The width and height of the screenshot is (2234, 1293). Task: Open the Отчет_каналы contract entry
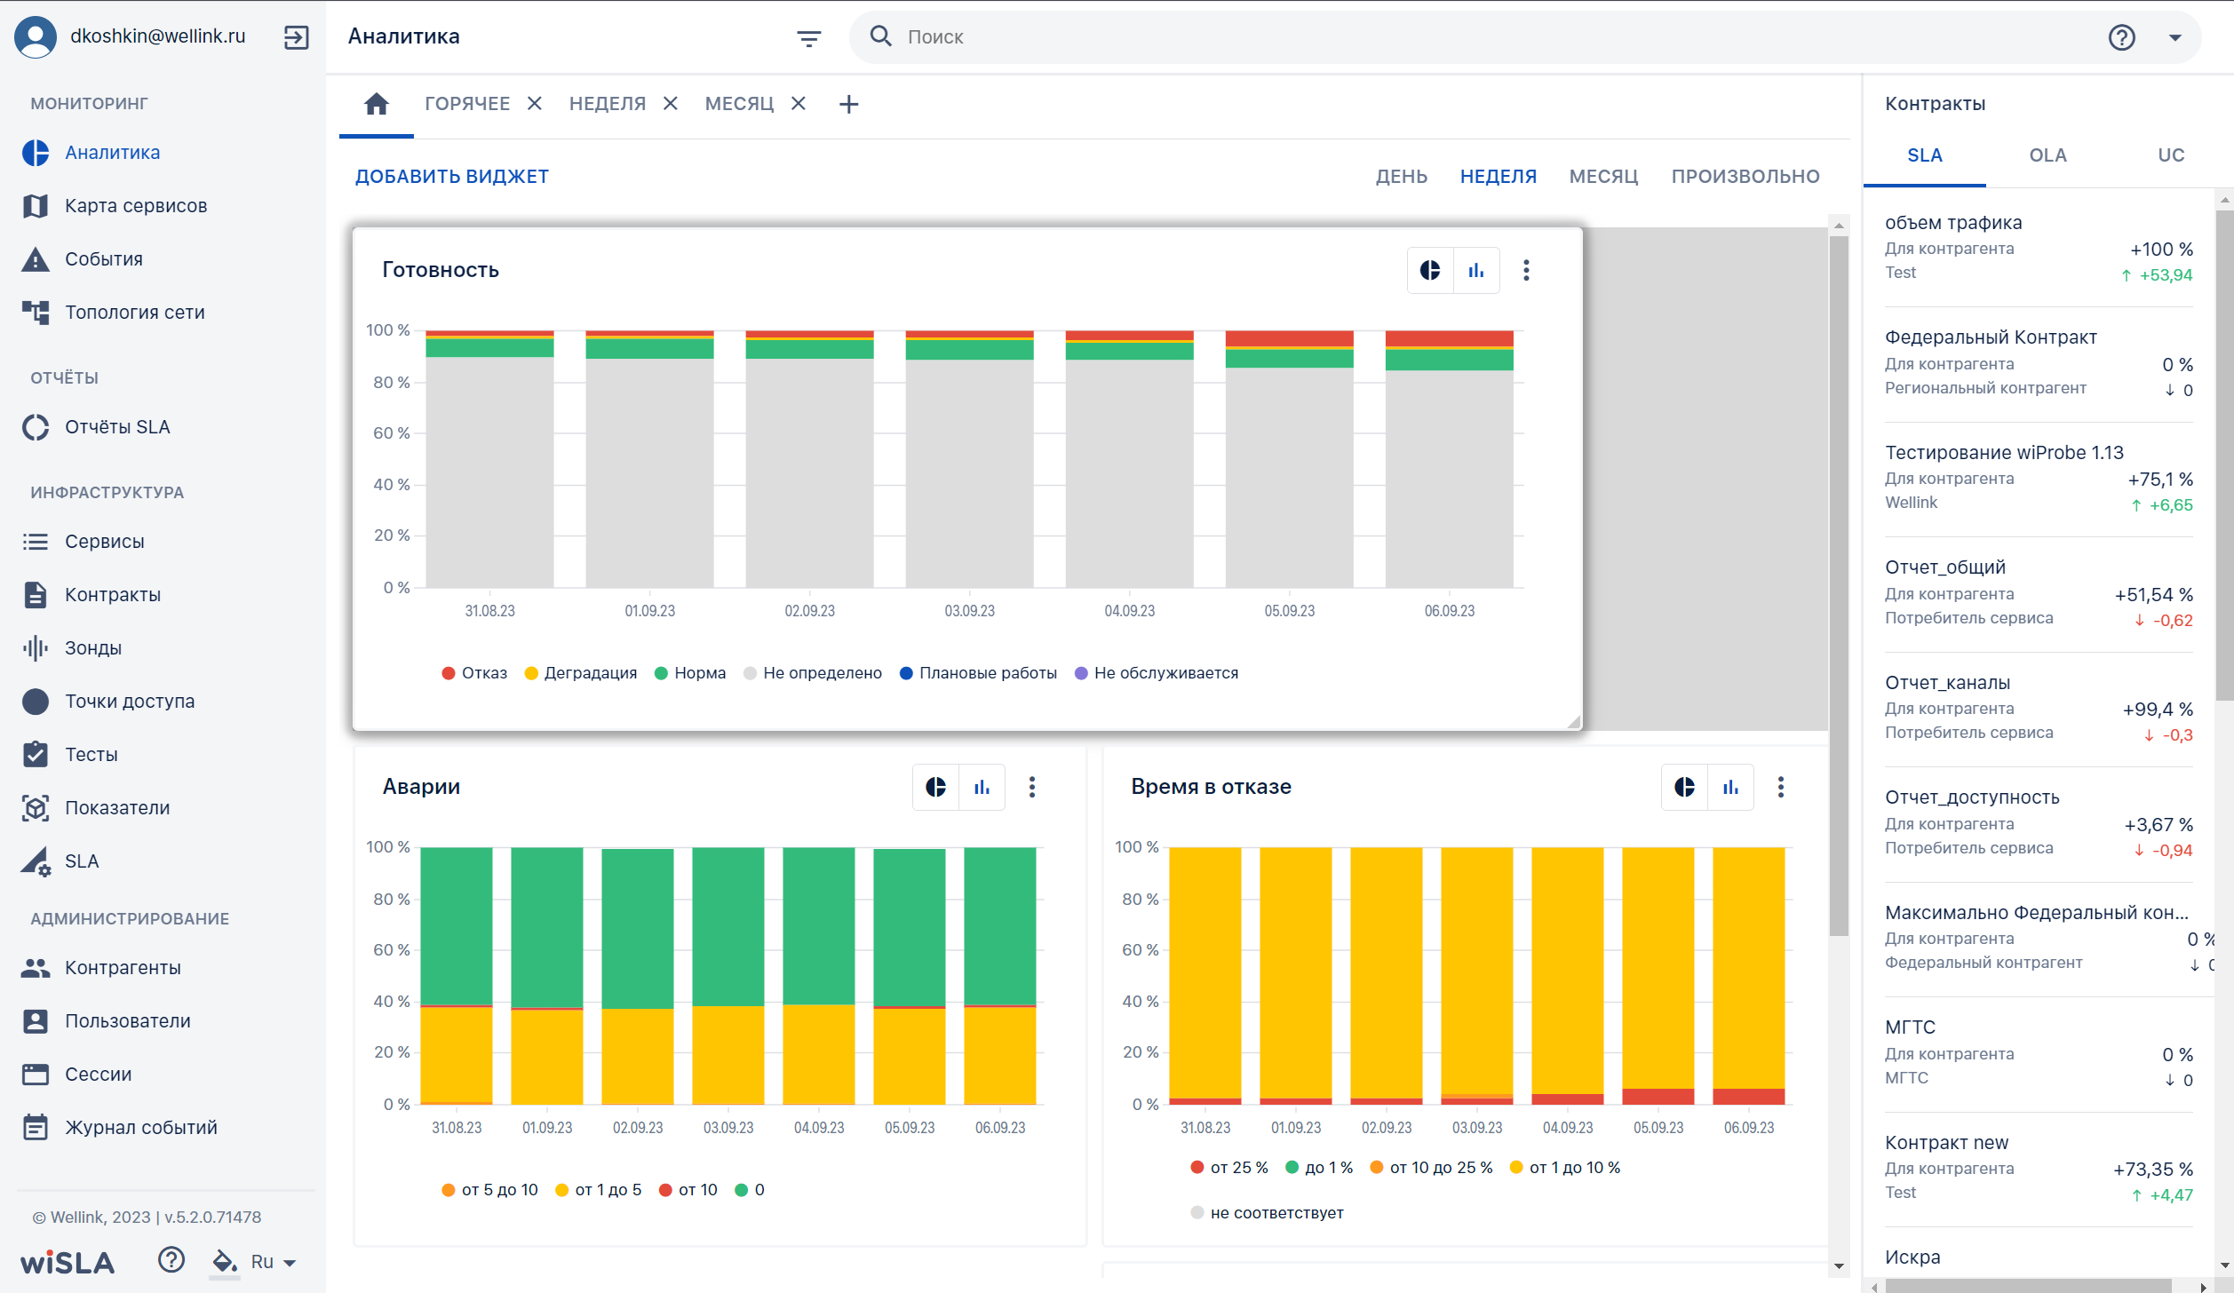click(2039, 708)
